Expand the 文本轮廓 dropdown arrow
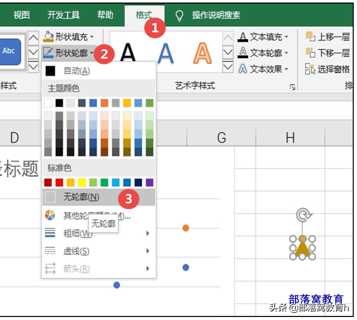 click(286, 53)
